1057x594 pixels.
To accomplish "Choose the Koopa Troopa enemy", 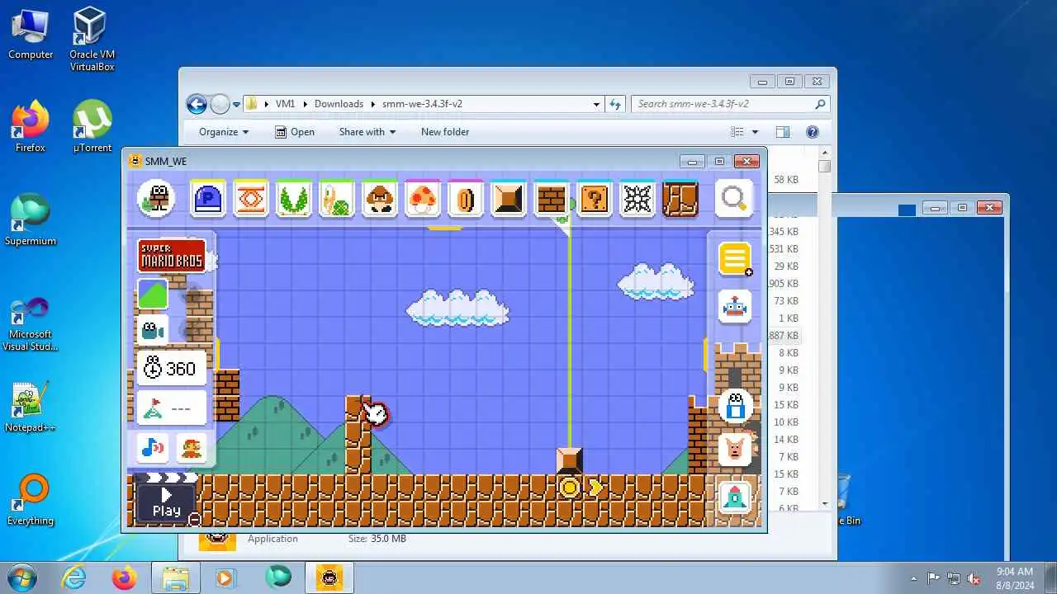I will pos(337,199).
